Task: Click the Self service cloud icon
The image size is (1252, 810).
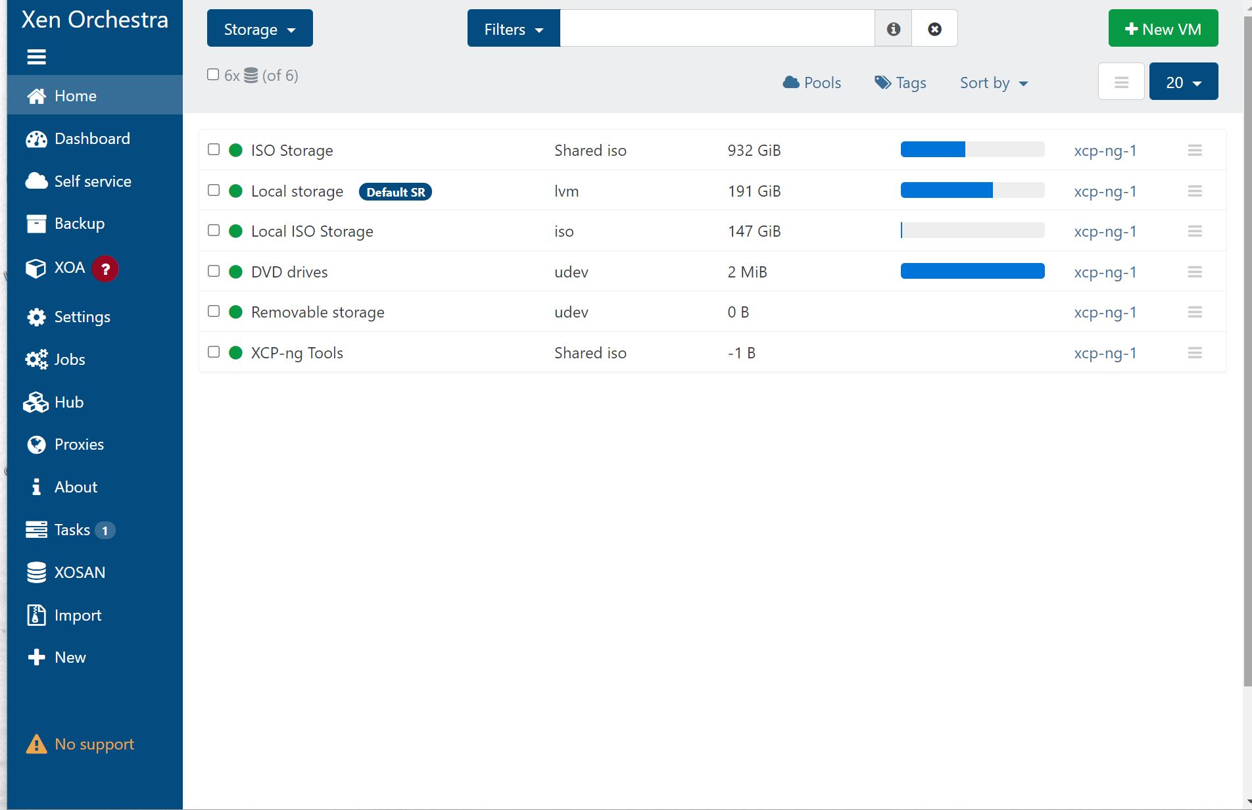Action: 37,181
